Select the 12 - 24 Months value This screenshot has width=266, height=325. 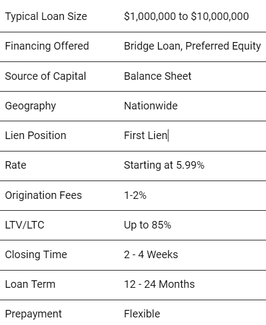159,284
